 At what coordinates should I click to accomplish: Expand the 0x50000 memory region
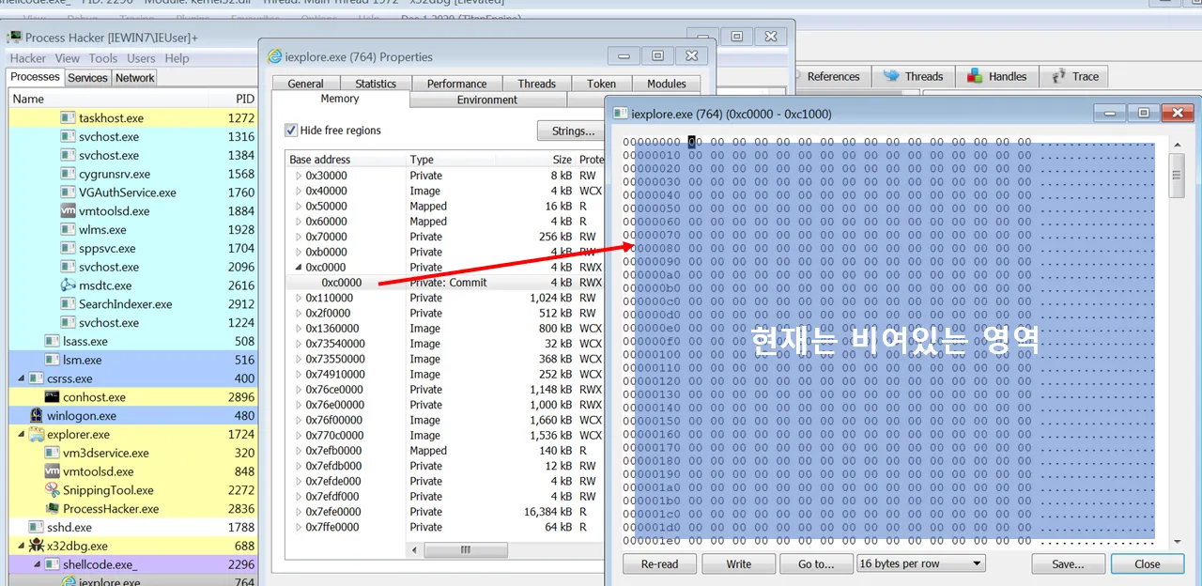[299, 207]
